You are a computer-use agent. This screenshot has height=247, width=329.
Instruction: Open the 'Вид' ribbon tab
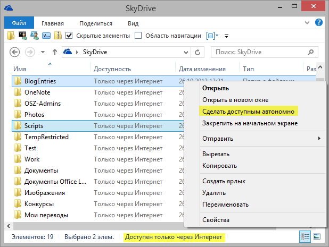[x=133, y=23]
